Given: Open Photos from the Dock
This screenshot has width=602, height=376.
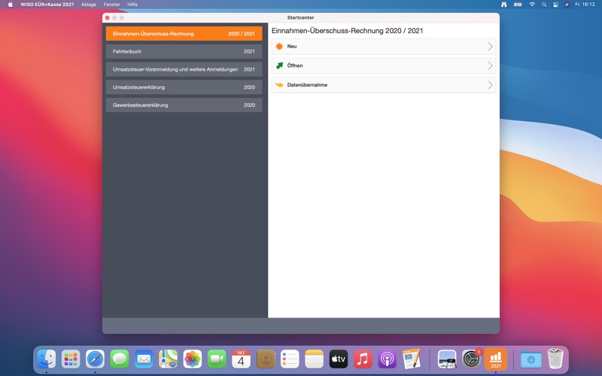Looking at the screenshot, I should [193, 359].
